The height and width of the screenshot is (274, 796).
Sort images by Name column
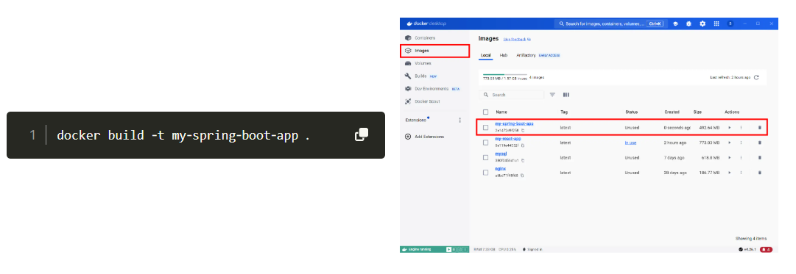pos(501,112)
